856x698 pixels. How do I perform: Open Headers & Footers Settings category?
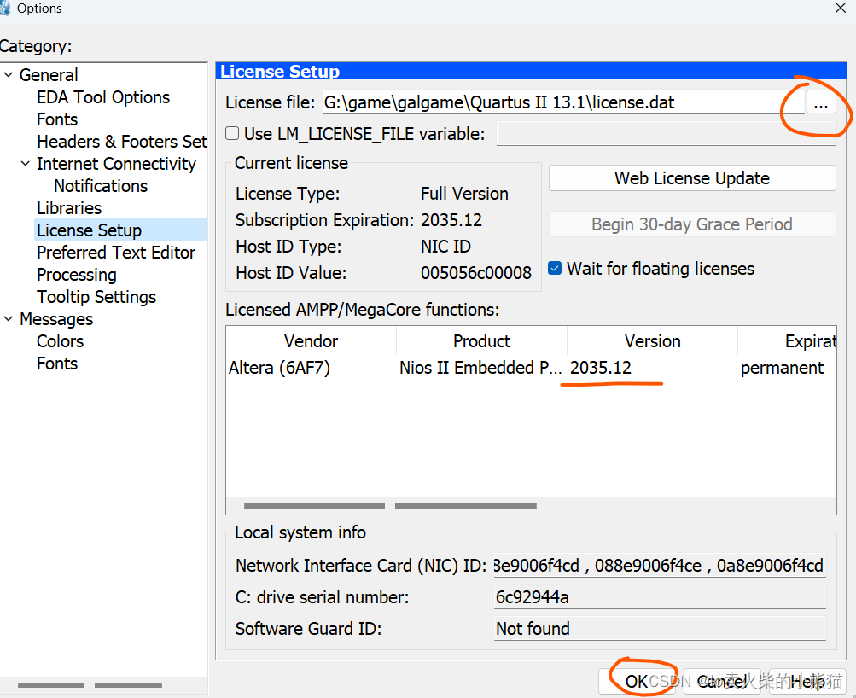(121, 142)
